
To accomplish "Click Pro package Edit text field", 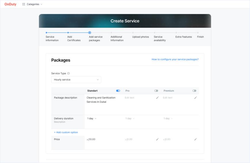I will (130, 98).
